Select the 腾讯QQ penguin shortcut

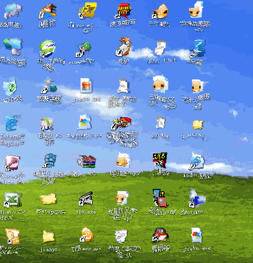click(161, 235)
